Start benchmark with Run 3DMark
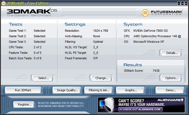The image size is (189, 115). 23,90
